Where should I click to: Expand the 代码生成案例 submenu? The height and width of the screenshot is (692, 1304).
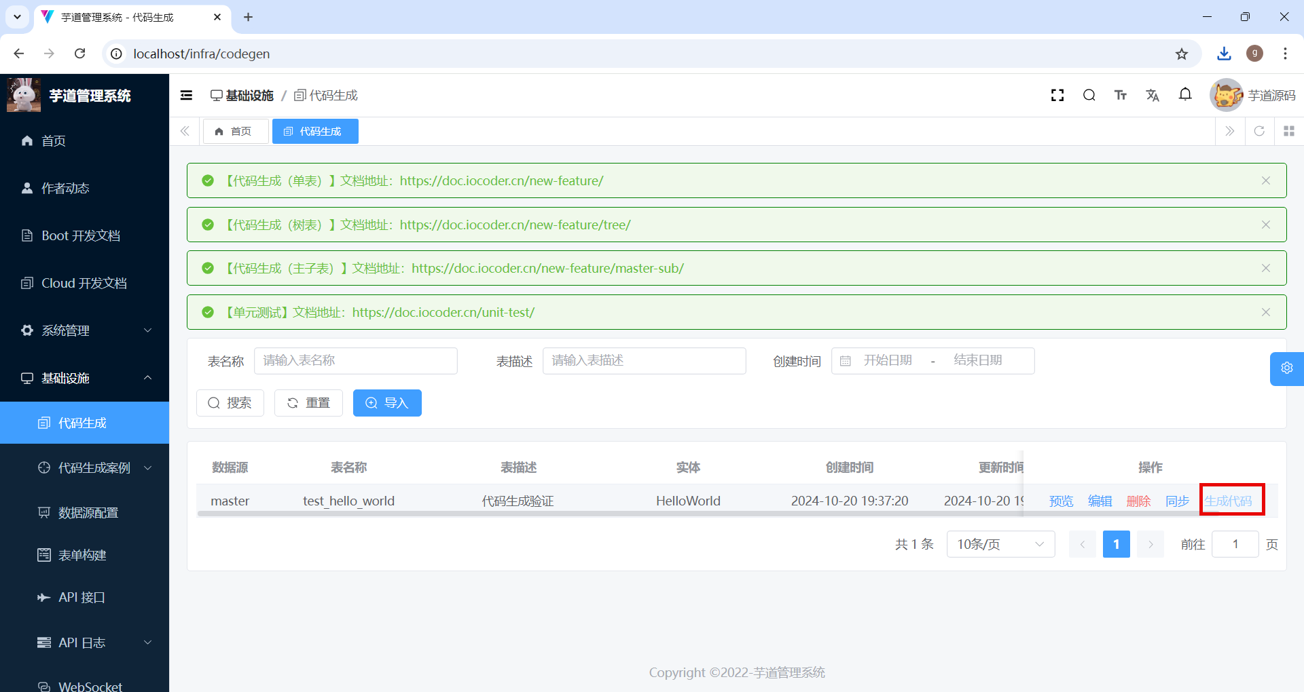84,467
